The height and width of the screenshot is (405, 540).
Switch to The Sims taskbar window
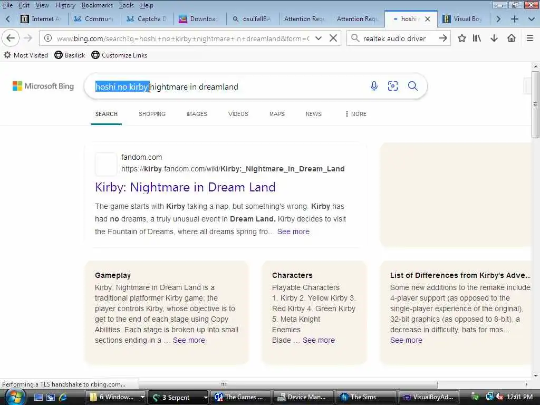[x=365, y=397]
